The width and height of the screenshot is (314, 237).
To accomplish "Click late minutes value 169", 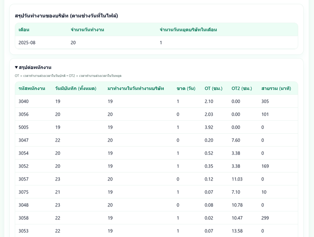I will click(265, 166).
